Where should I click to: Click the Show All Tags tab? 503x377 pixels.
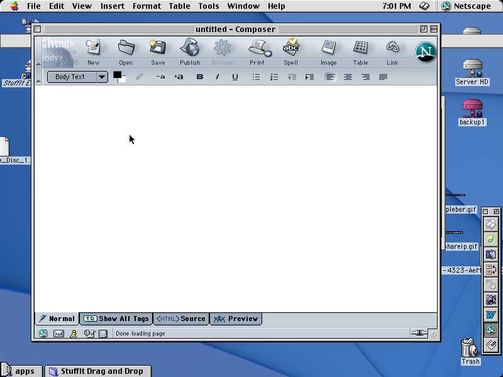coord(116,319)
